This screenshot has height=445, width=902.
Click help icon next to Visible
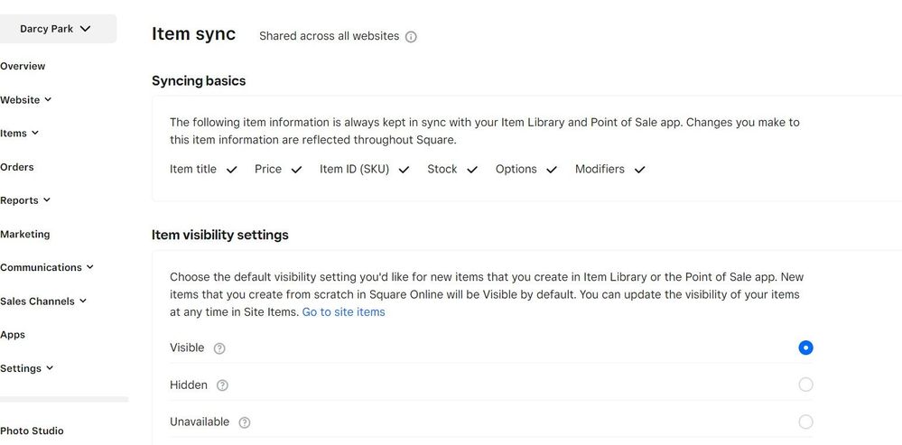[x=219, y=348]
